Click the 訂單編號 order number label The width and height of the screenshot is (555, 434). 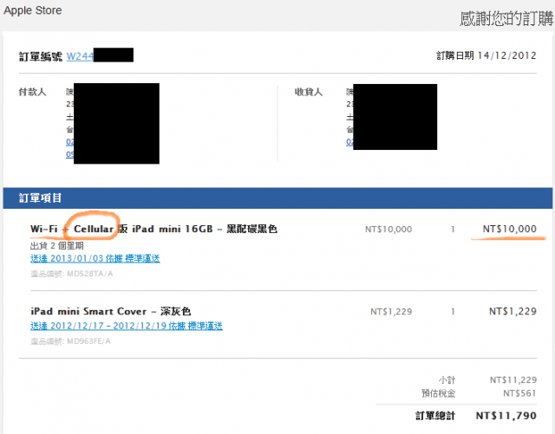tap(41, 56)
